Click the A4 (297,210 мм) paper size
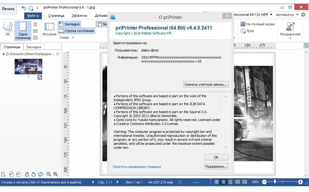Viewport: 309px width, 192px height. (x=160, y=182)
